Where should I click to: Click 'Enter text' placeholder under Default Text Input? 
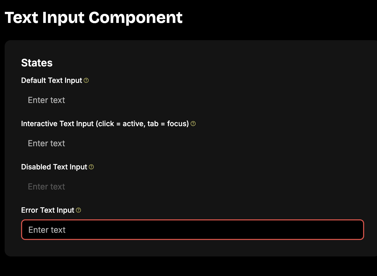pyautogui.click(x=47, y=100)
